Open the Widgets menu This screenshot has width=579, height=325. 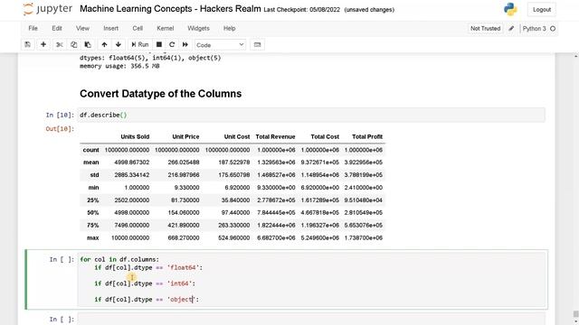click(x=198, y=28)
